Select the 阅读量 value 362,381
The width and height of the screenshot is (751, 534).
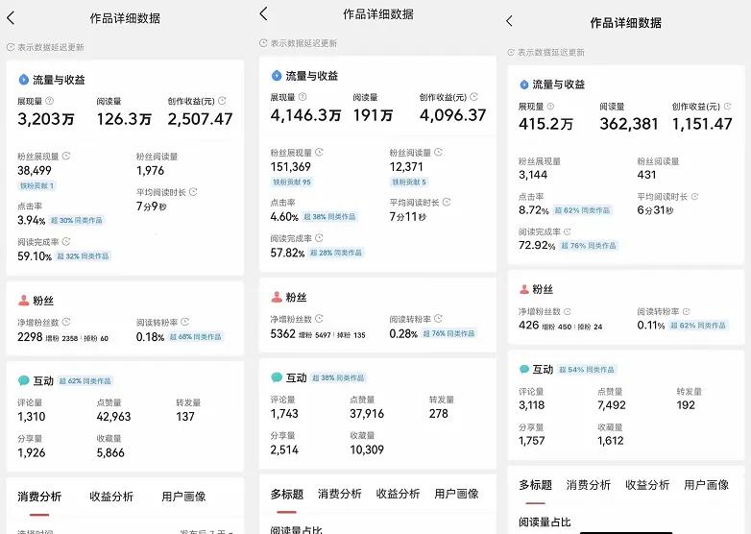coord(629,124)
